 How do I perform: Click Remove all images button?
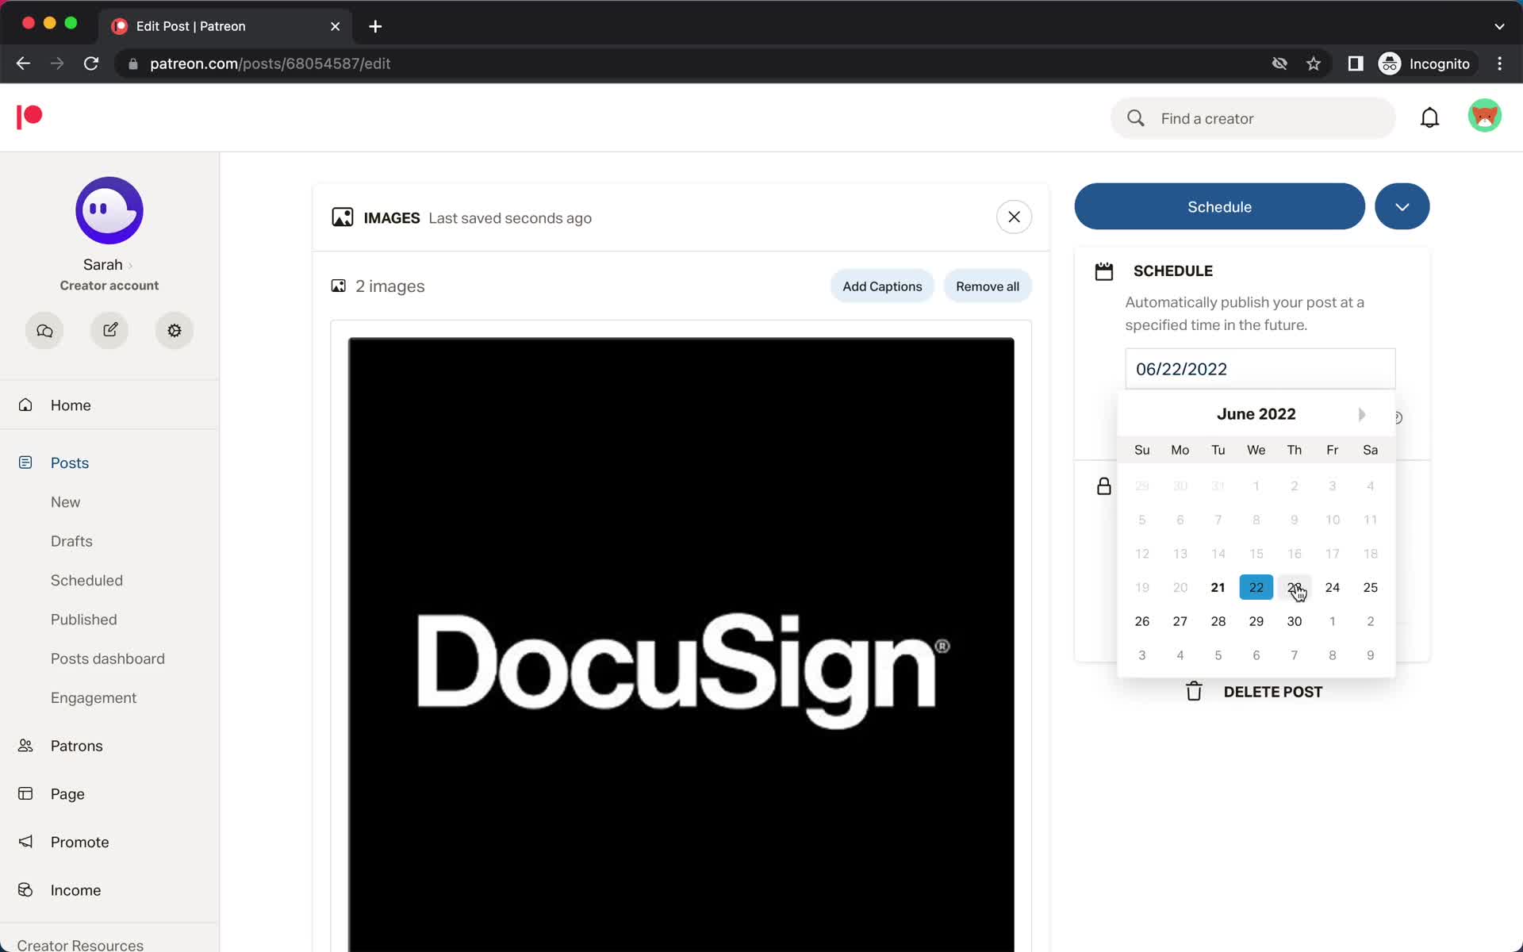[988, 286]
